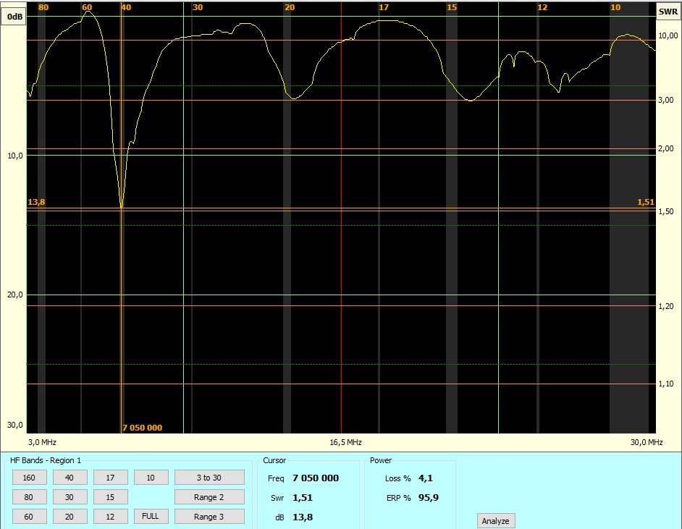Pick the 20 button in HF Bands panel

(70, 517)
